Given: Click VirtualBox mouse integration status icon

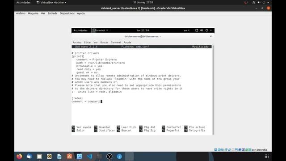Looking at the screenshot, I should [246, 150].
